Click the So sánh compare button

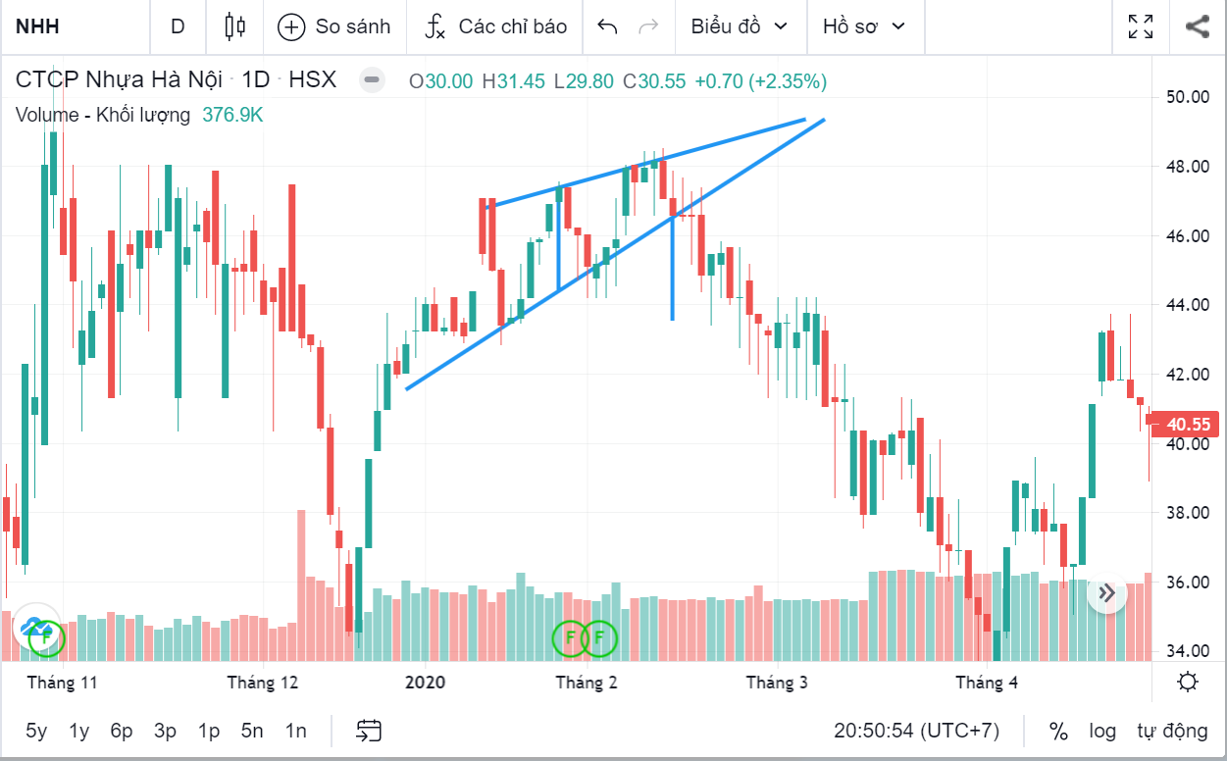pos(334,26)
